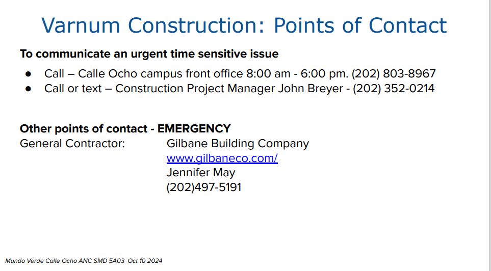Select Jennifer May's phone number (202)497-5191
The image size is (491, 271).
coord(204,187)
